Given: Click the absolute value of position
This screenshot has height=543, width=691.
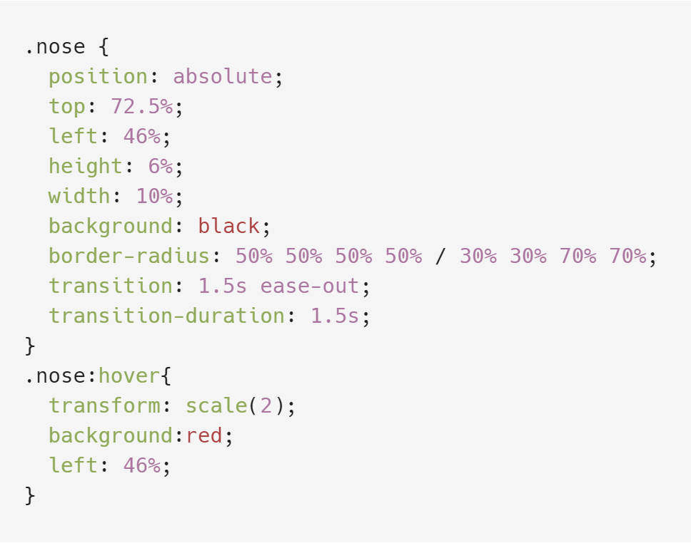Looking at the screenshot, I should [x=223, y=76].
